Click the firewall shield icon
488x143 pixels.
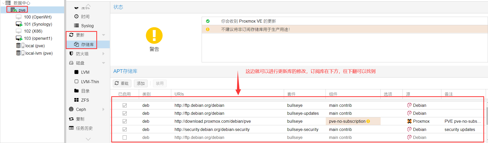[71, 54]
